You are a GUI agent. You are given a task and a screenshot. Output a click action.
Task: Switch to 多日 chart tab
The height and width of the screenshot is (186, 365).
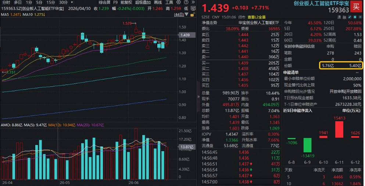18,2
